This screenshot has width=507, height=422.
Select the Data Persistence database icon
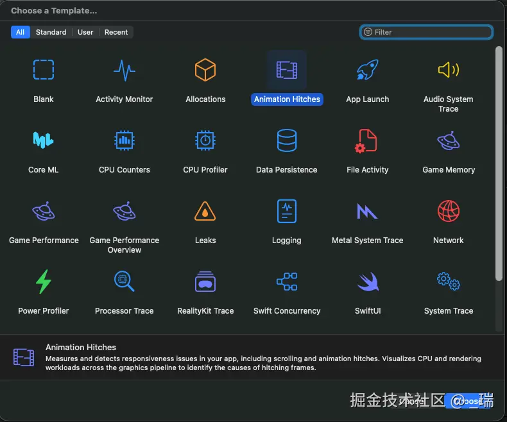point(287,140)
